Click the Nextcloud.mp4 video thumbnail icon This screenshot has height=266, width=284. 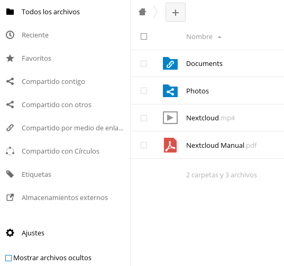point(170,118)
